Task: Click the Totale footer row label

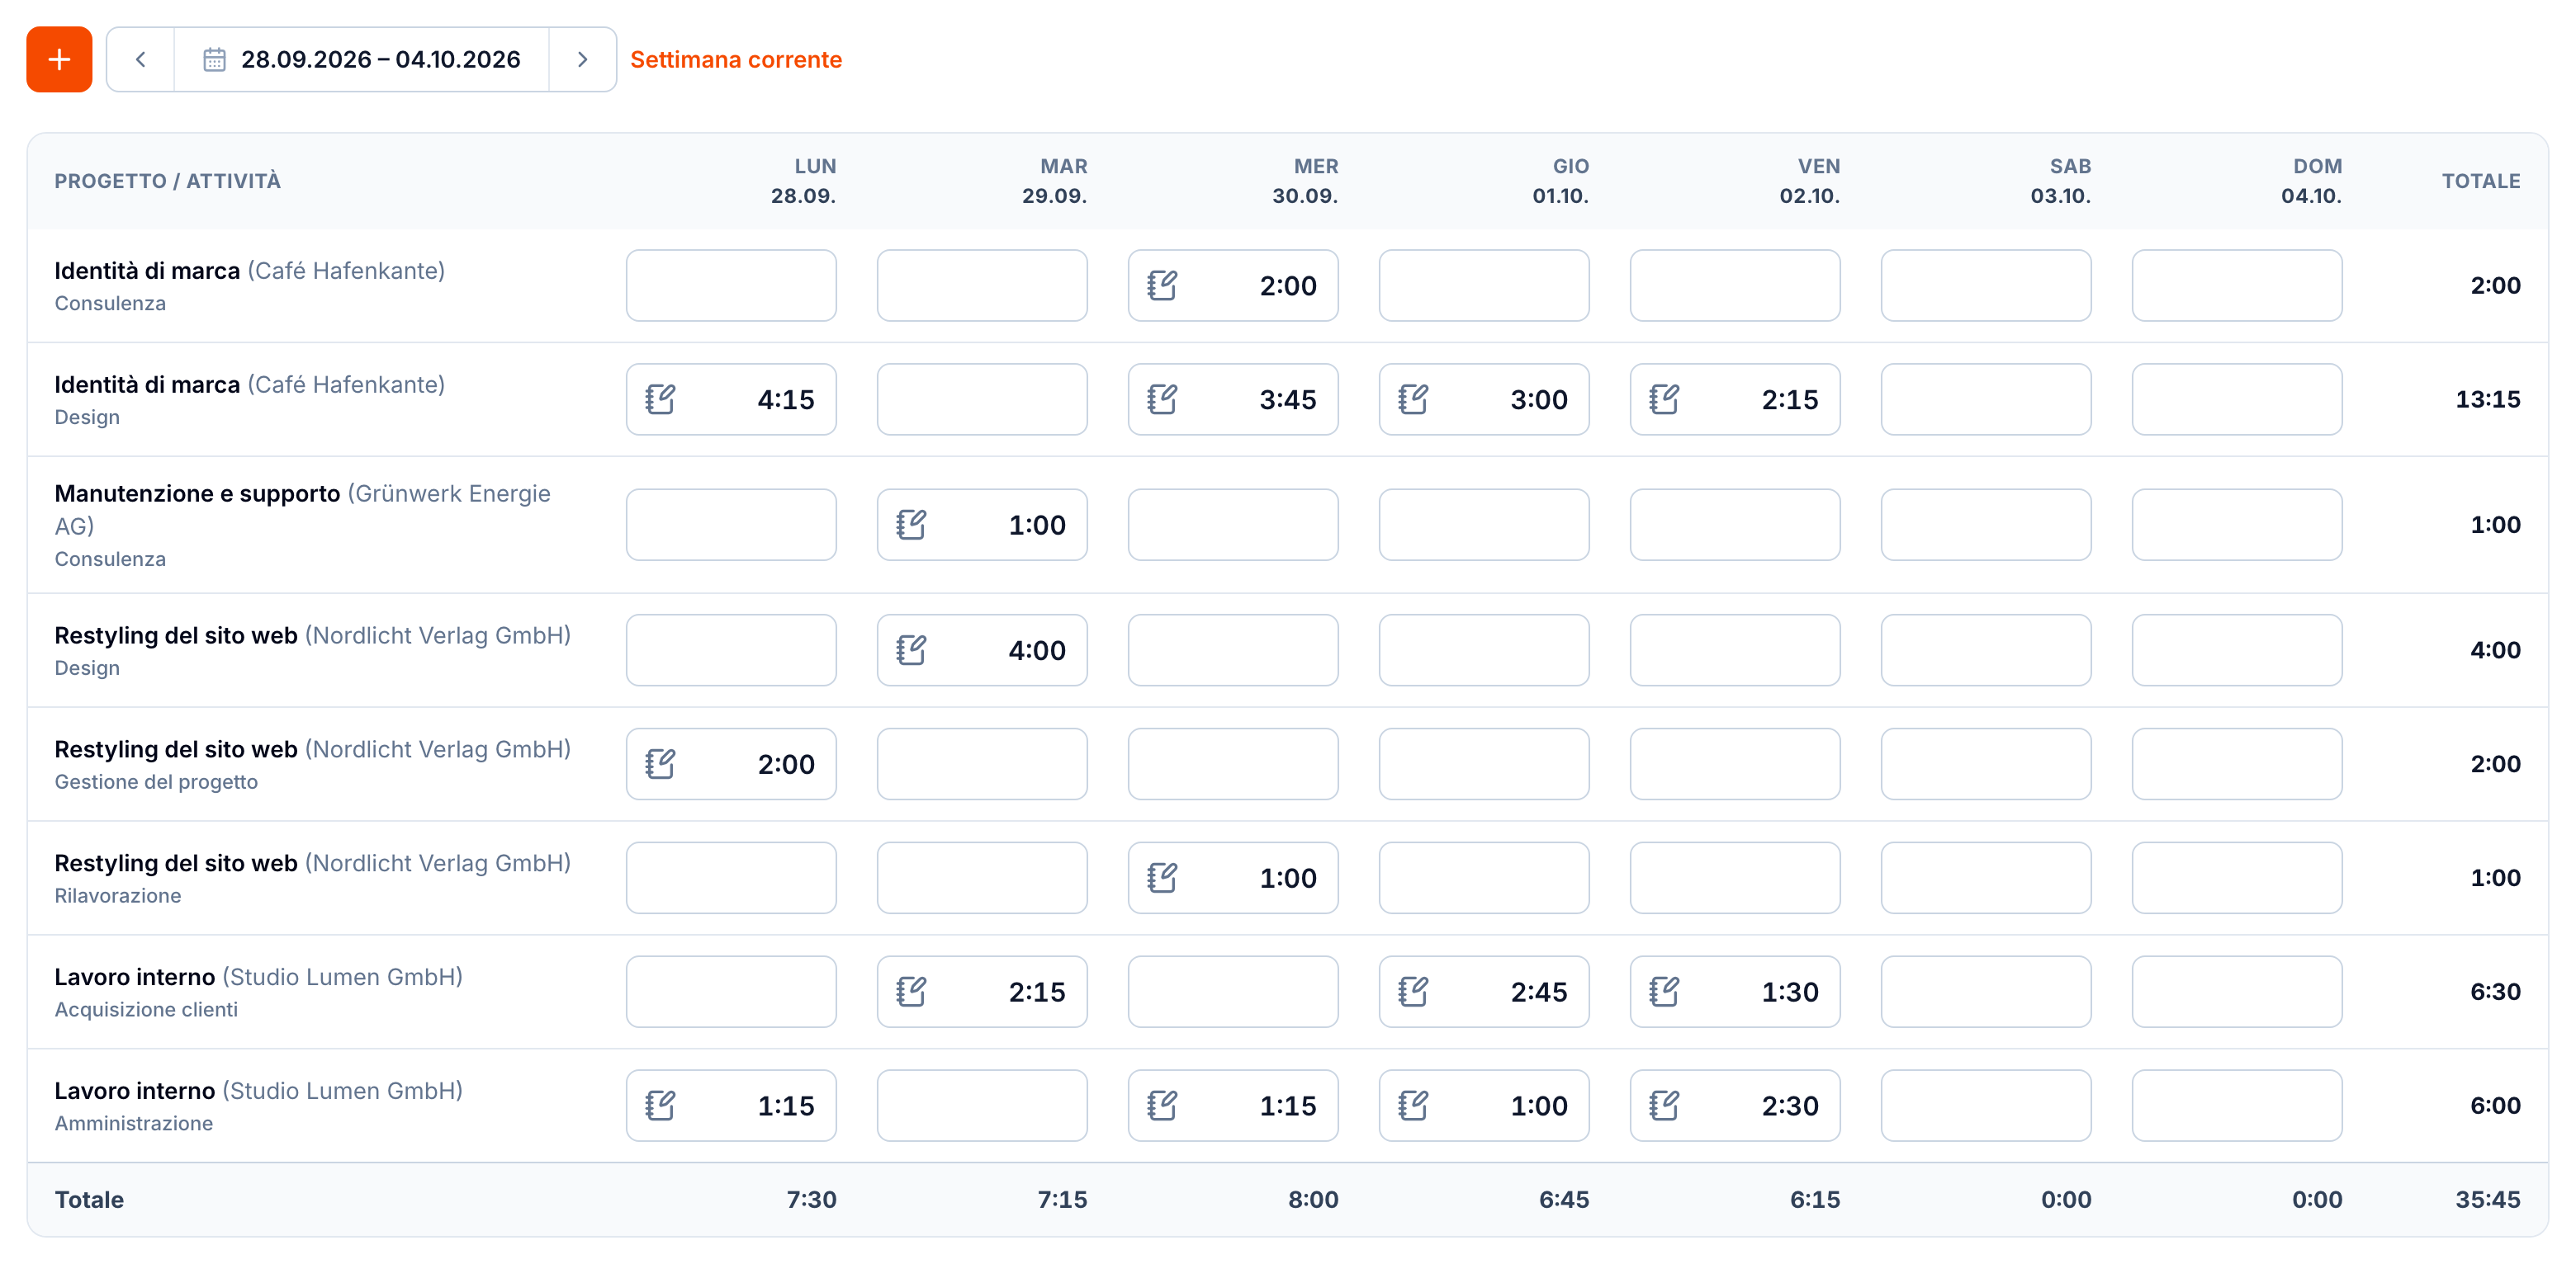Action: tap(89, 1200)
